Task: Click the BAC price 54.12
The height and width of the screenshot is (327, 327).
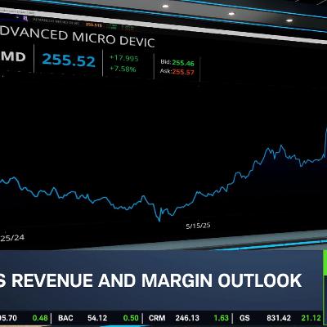Action: click(97, 318)
